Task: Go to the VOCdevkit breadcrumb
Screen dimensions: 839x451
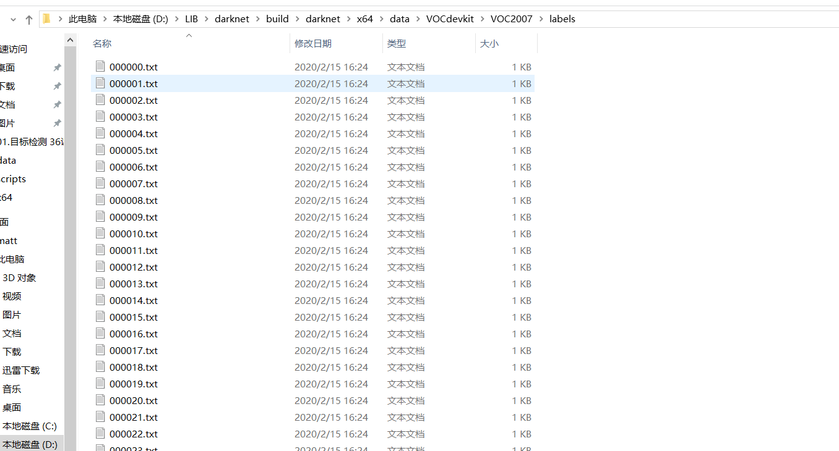Action: coord(450,19)
